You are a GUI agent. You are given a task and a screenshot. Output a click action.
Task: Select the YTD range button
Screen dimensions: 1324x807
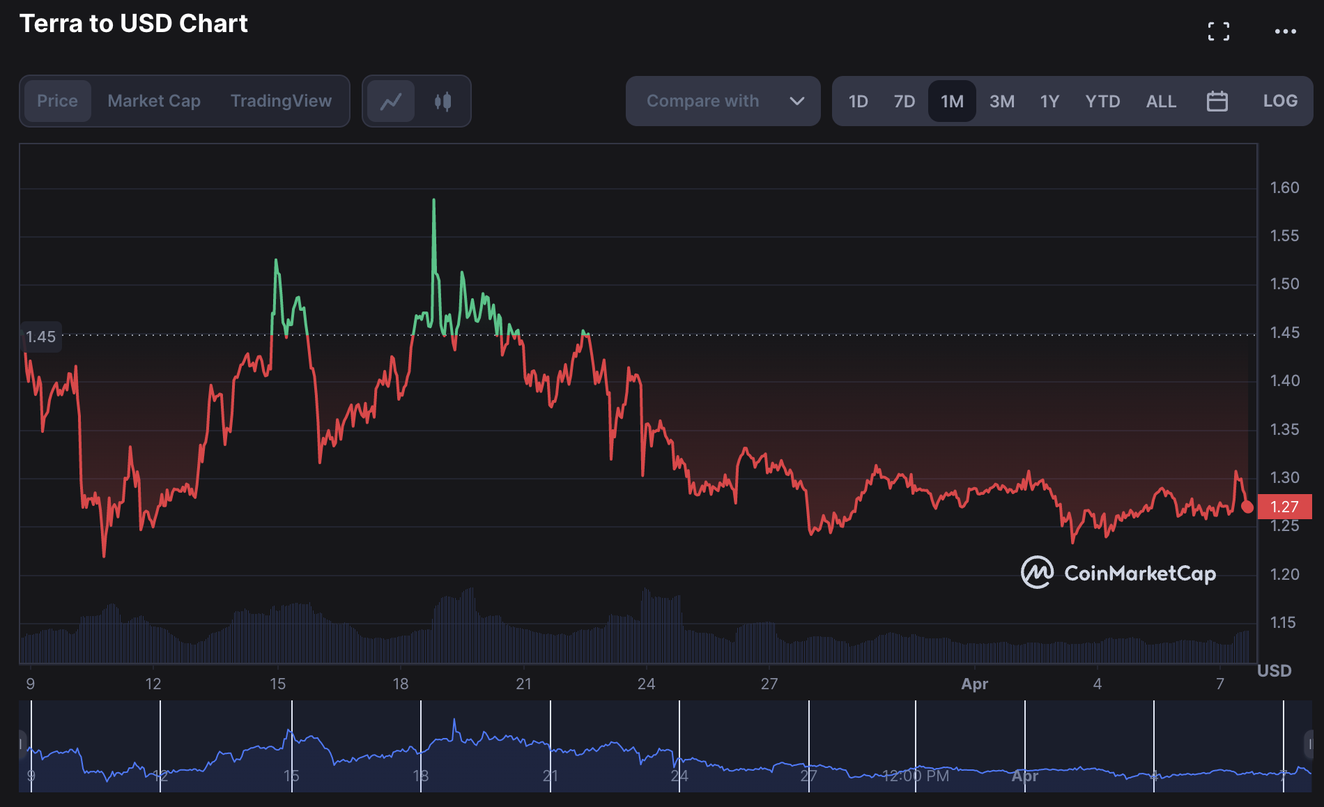point(1102,102)
